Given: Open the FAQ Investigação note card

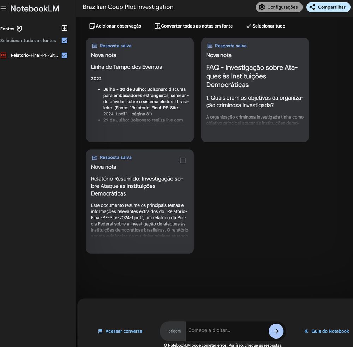Looking at the screenshot, I should pos(255,90).
